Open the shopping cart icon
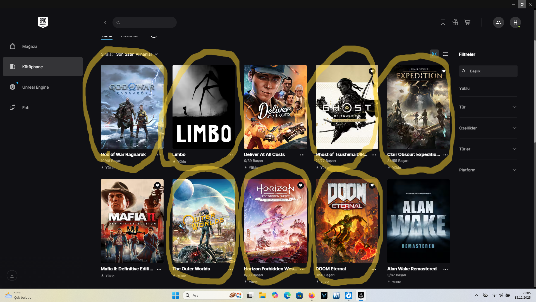 tap(467, 22)
